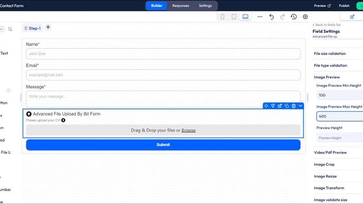Duplicate the field with copy icon
The height and width of the screenshot is (204, 363).
pyautogui.click(x=287, y=106)
